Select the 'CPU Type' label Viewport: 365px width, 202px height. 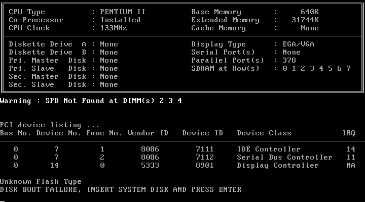tap(27, 12)
